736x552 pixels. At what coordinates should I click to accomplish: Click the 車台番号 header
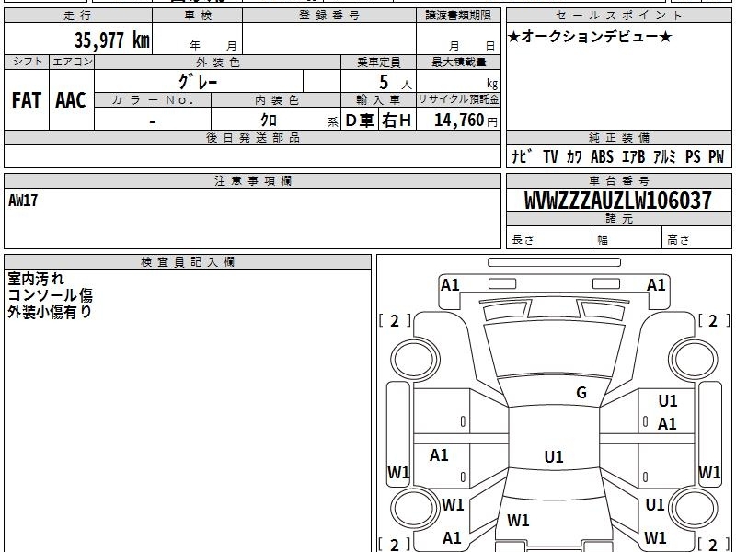tap(619, 180)
